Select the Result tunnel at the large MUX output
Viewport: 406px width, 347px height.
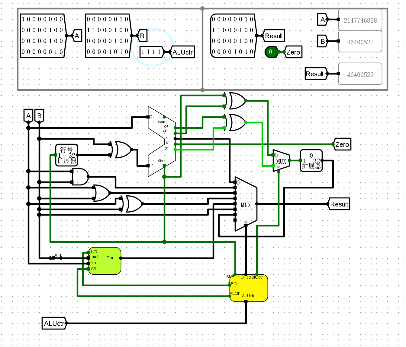point(339,204)
